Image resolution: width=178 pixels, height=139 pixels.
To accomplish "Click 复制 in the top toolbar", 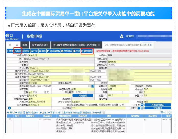I will point(26,51).
